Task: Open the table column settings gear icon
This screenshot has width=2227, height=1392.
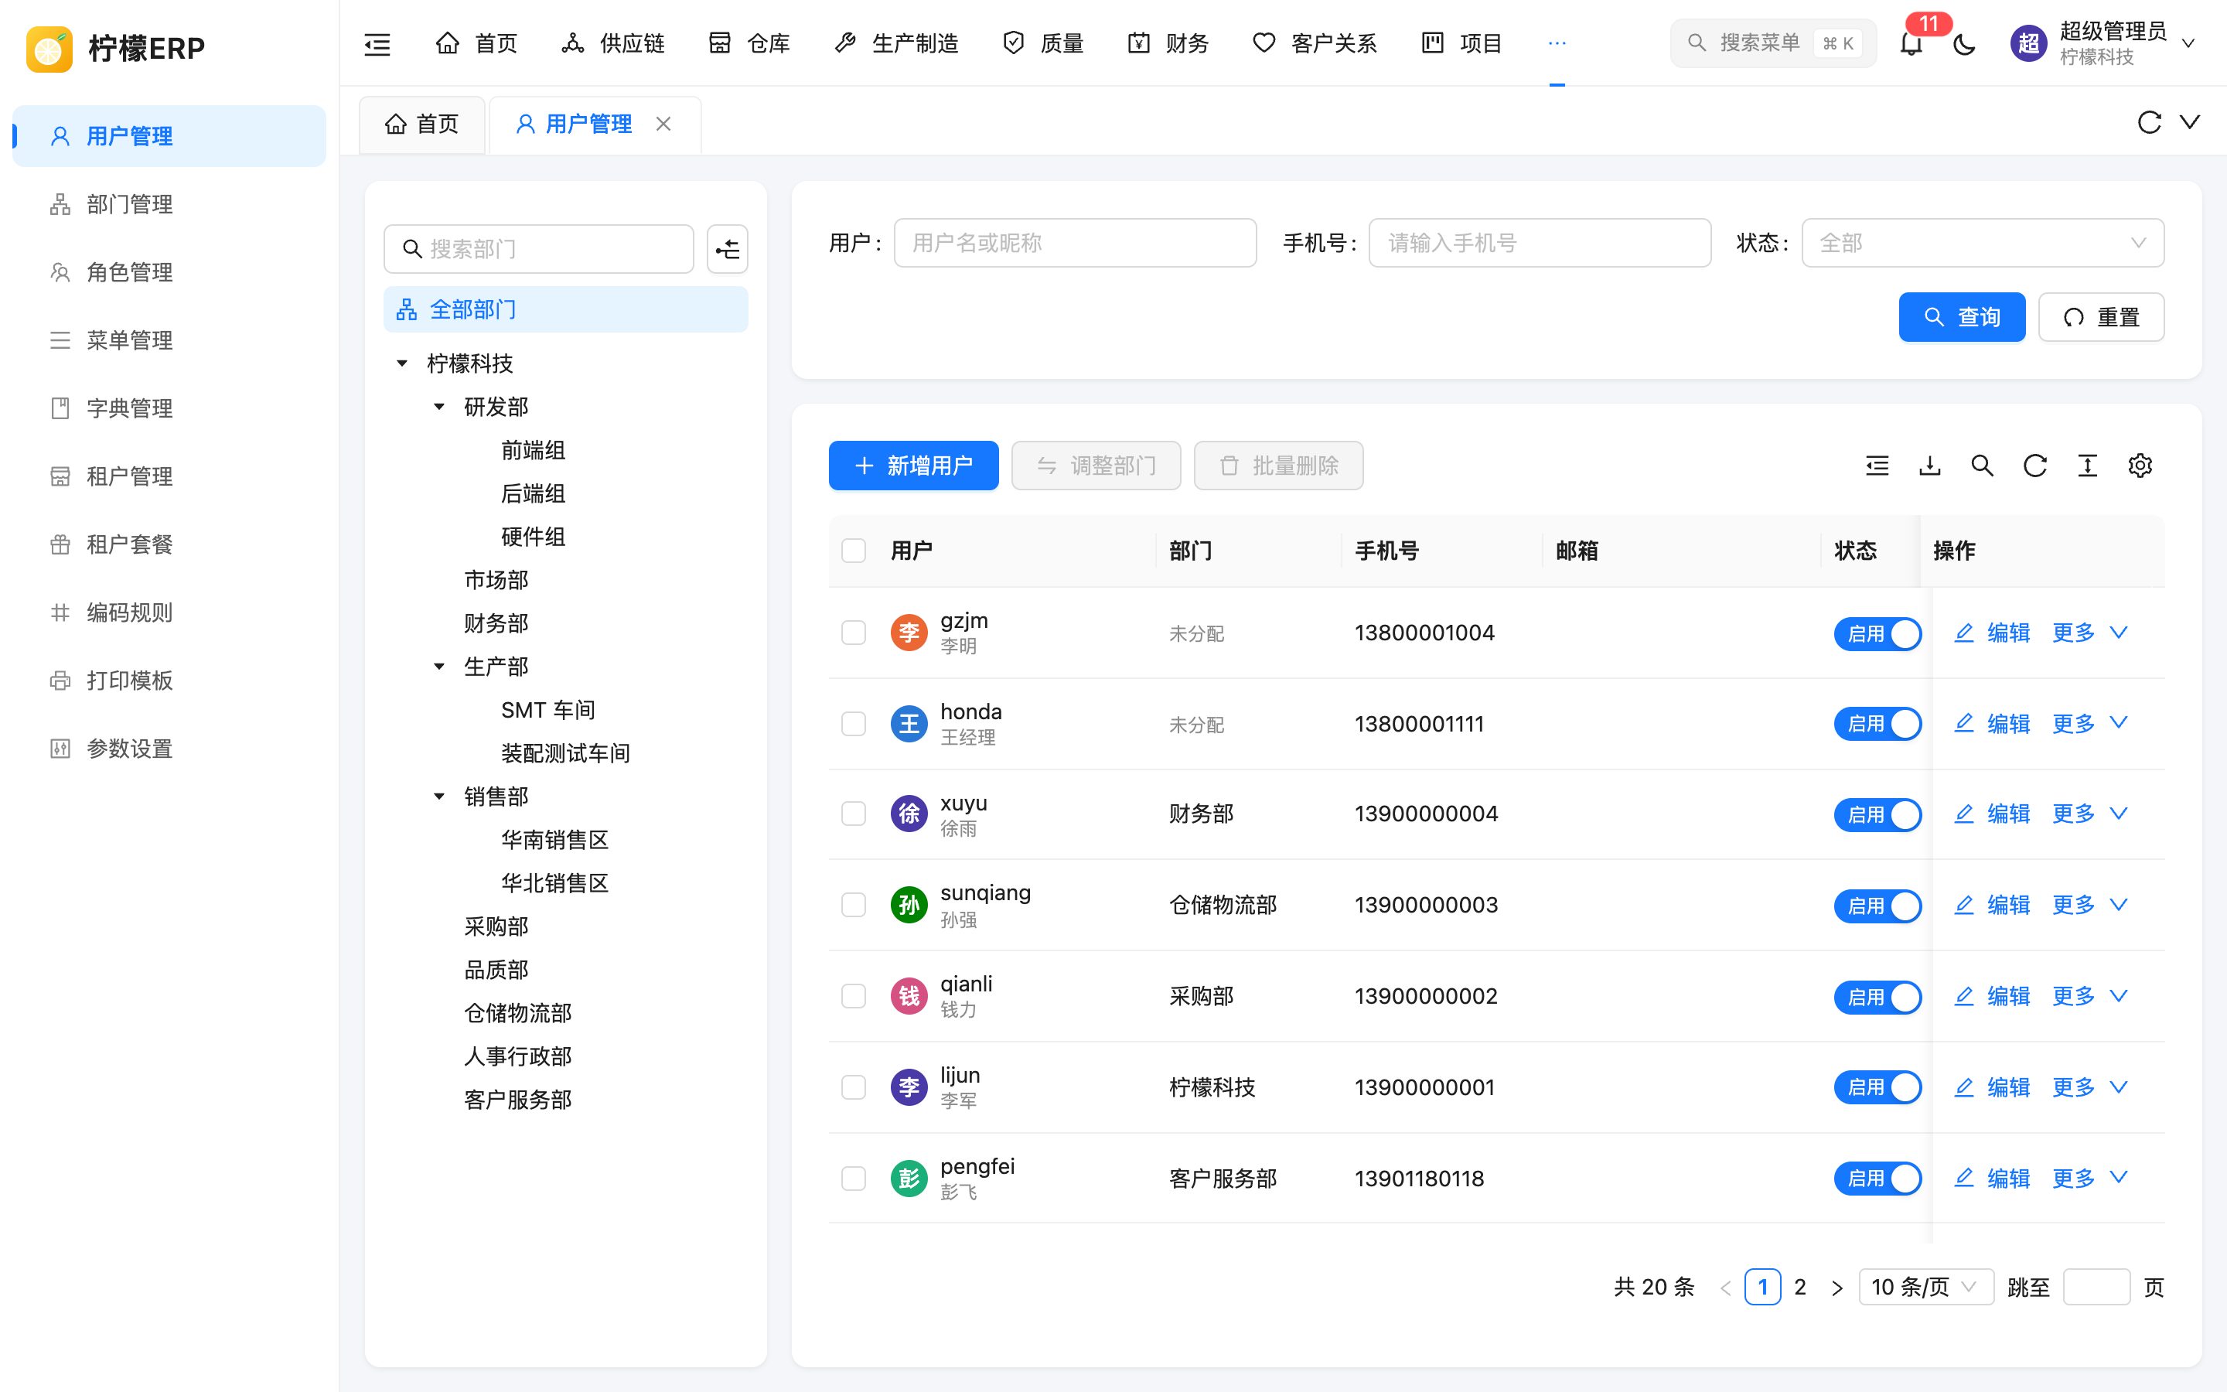Action: [x=2140, y=466]
